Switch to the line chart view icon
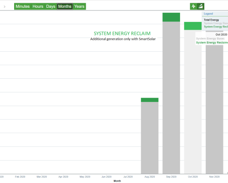The image size is (228, 183). click(x=193, y=6)
